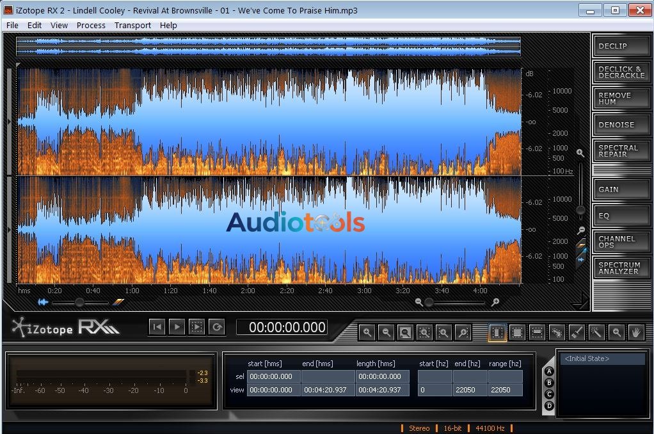Click the return-to-start transport button
The width and height of the screenshot is (654, 434).
(157, 327)
